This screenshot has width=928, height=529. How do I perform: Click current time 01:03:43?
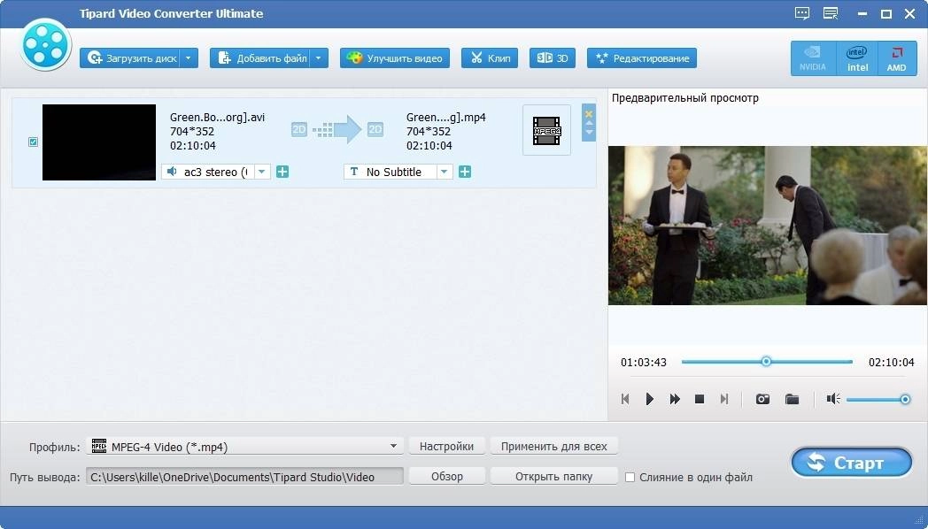click(644, 363)
